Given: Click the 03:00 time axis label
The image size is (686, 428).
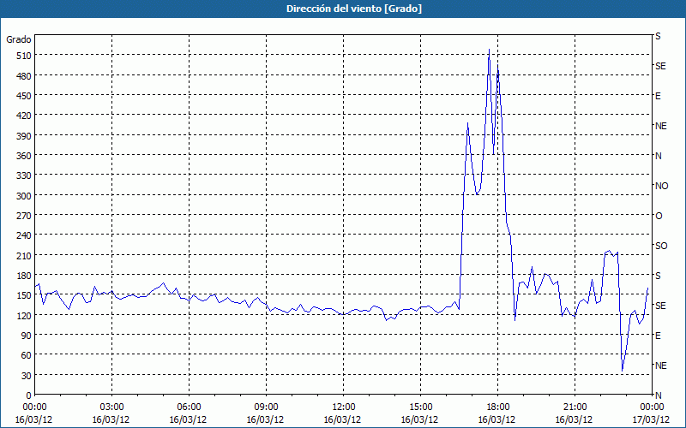Looking at the screenshot, I should point(112,407).
